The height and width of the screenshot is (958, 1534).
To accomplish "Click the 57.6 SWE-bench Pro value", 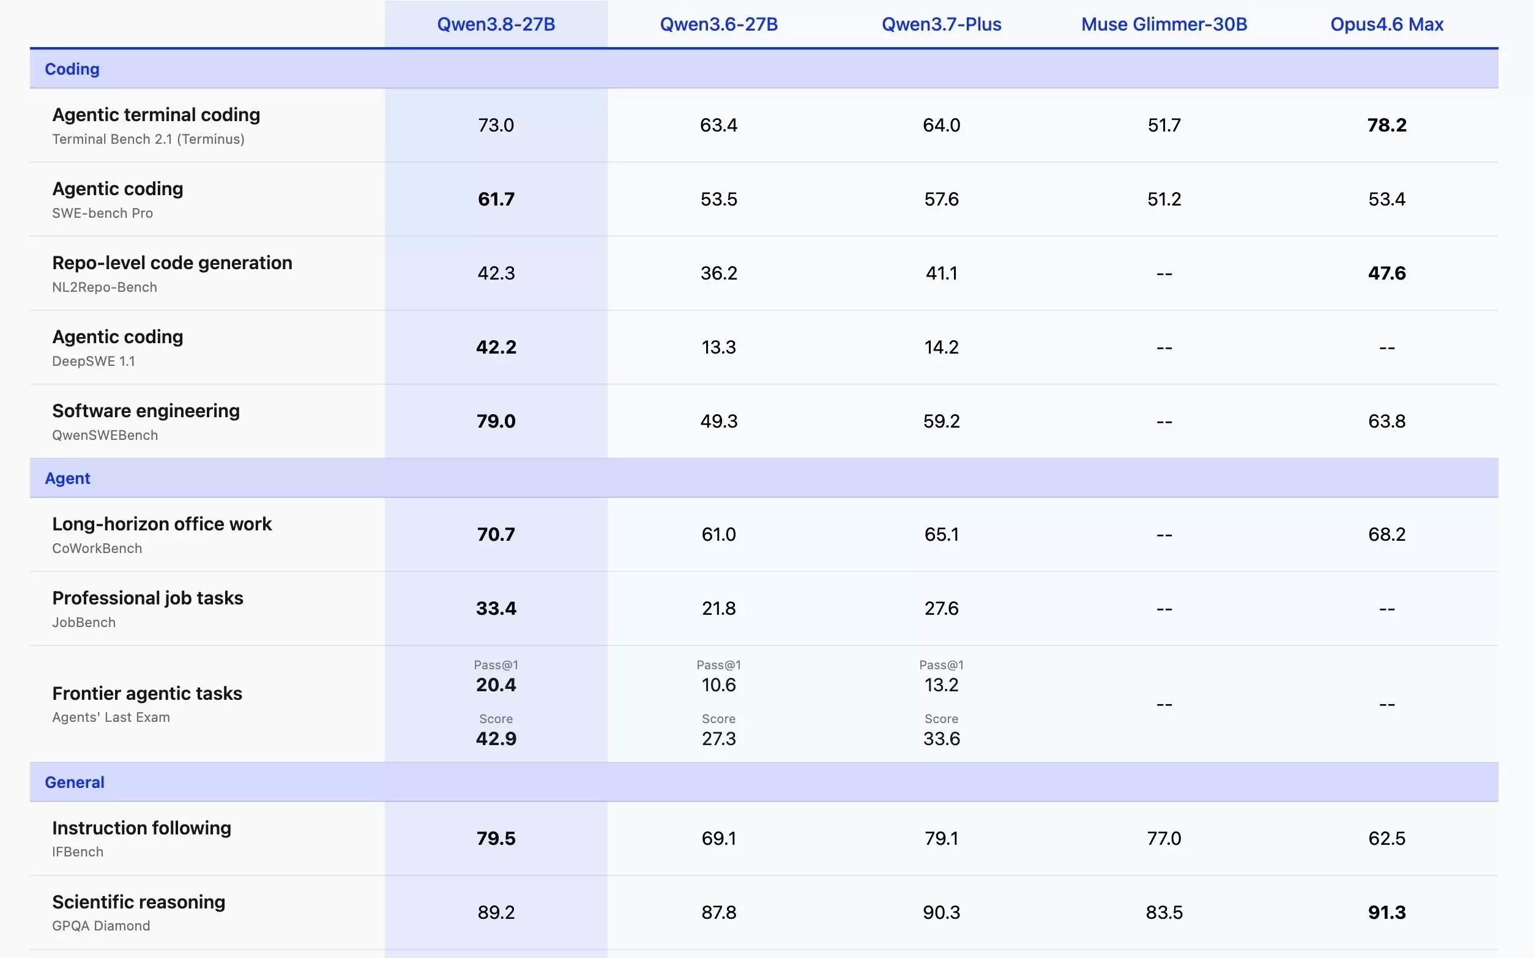I will [x=942, y=199].
